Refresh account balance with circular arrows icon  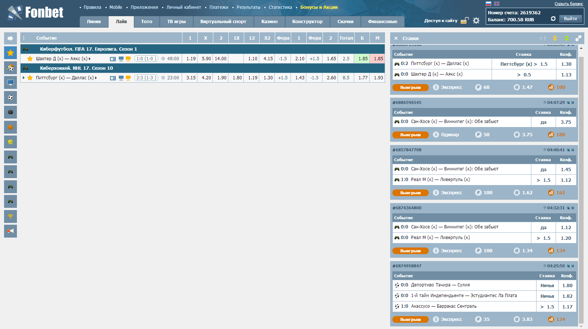click(553, 19)
